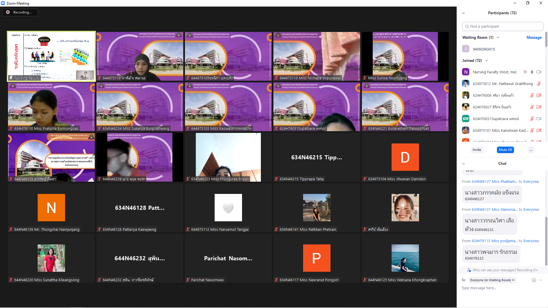
Task: Click the camera icon for 624H76031Supatsara wimol
Action: click(x=539, y=119)
